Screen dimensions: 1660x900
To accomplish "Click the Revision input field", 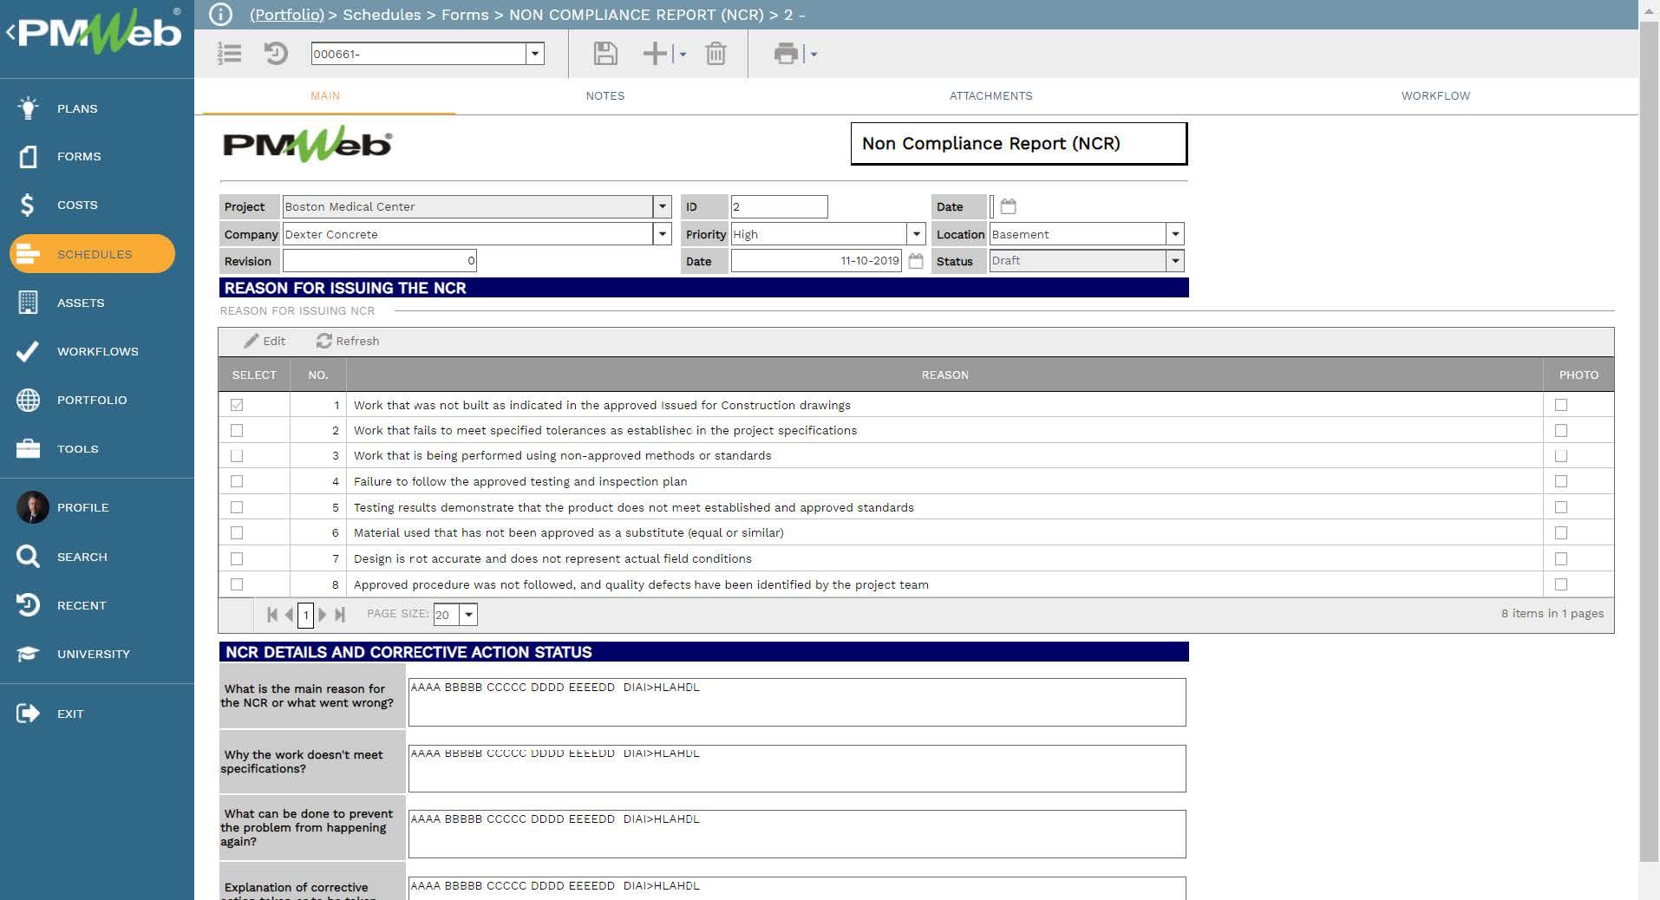I will tap(379, 261).
